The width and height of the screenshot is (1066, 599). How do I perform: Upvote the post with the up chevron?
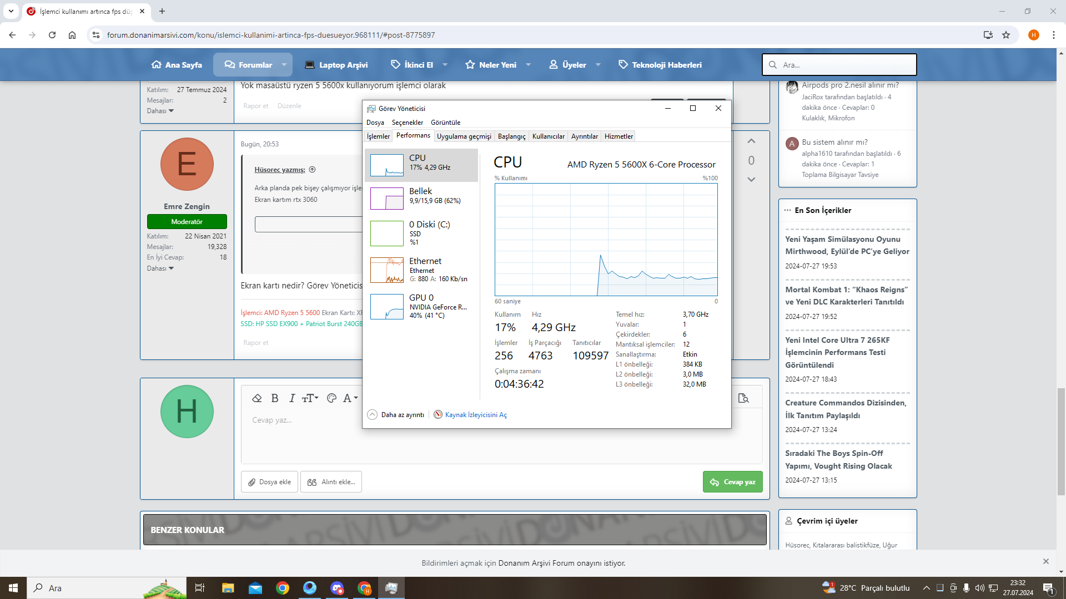coord(751,141)
